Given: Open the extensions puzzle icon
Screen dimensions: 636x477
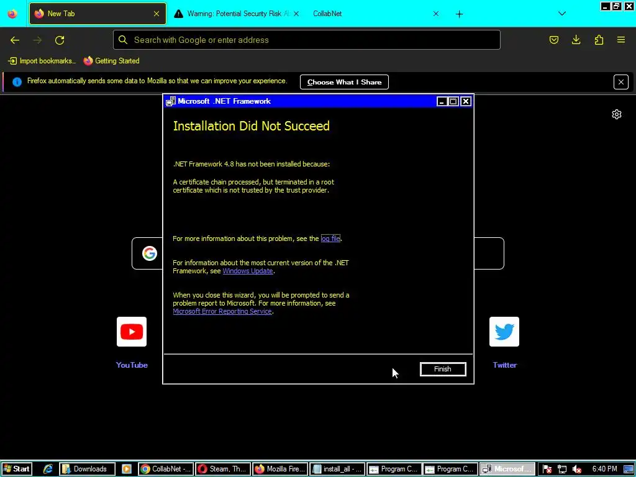Looking at the screenshot, I should point(599,40).
